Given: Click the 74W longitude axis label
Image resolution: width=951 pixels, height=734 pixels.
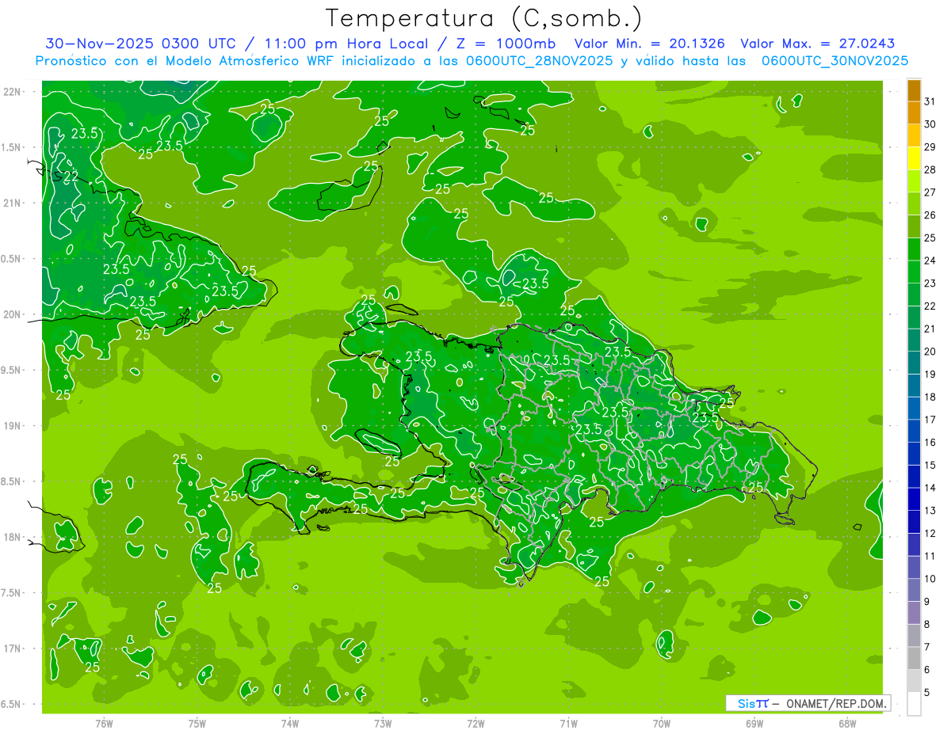Looking at the screenshot, I should coord(290,724).
